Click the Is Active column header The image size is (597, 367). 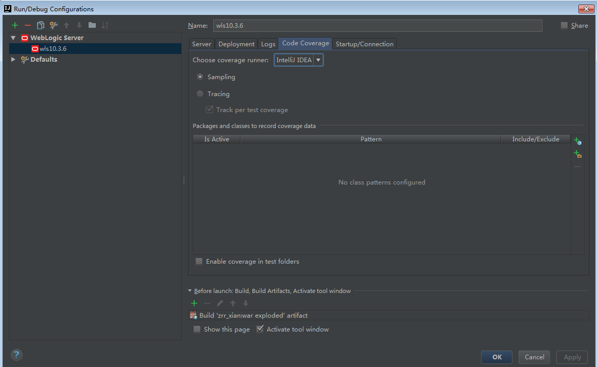point(217,139)
